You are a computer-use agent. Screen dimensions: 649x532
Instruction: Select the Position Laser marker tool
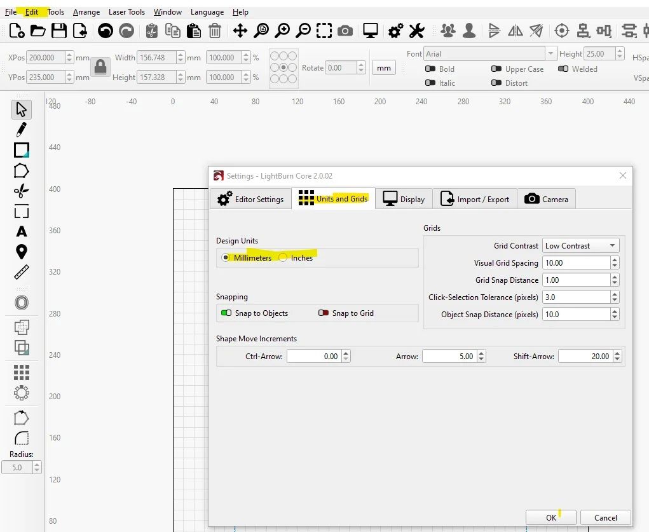point(22,251)
